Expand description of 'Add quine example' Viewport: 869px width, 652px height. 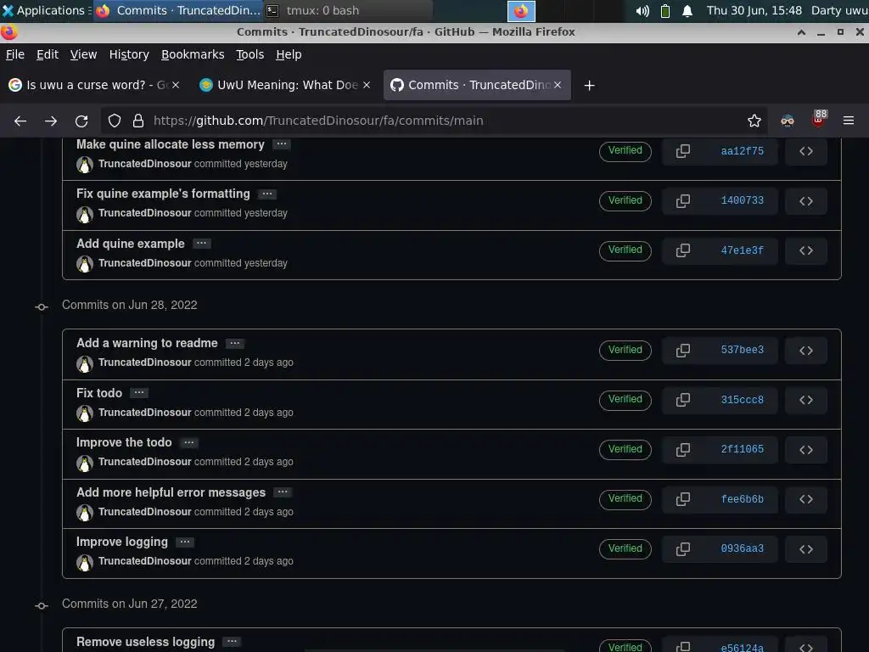click(202, 244)
